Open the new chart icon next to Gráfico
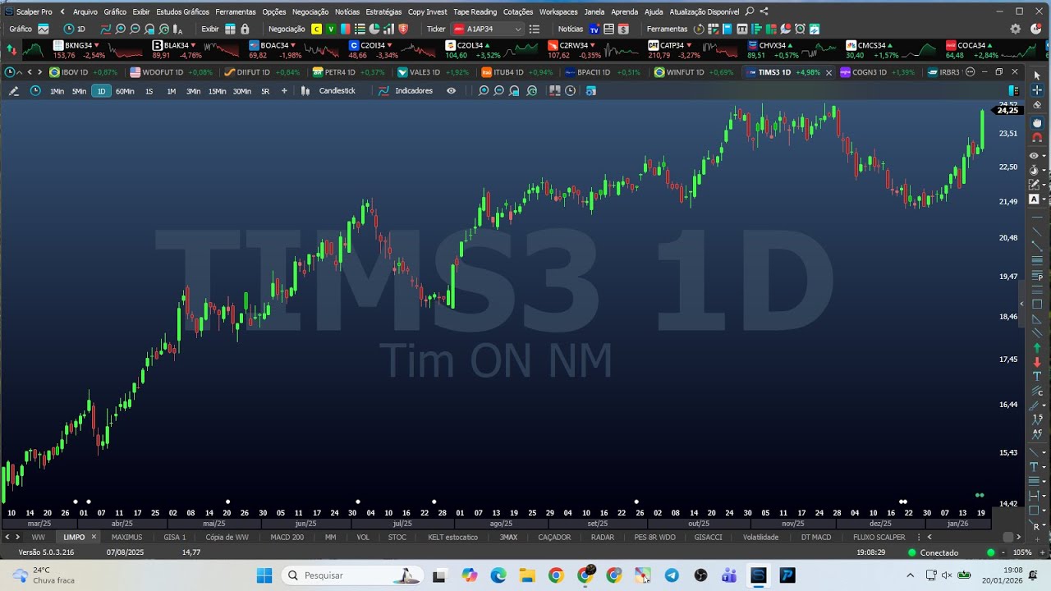The width and height of the screenshot is (1051, 591). pos(44,29)
